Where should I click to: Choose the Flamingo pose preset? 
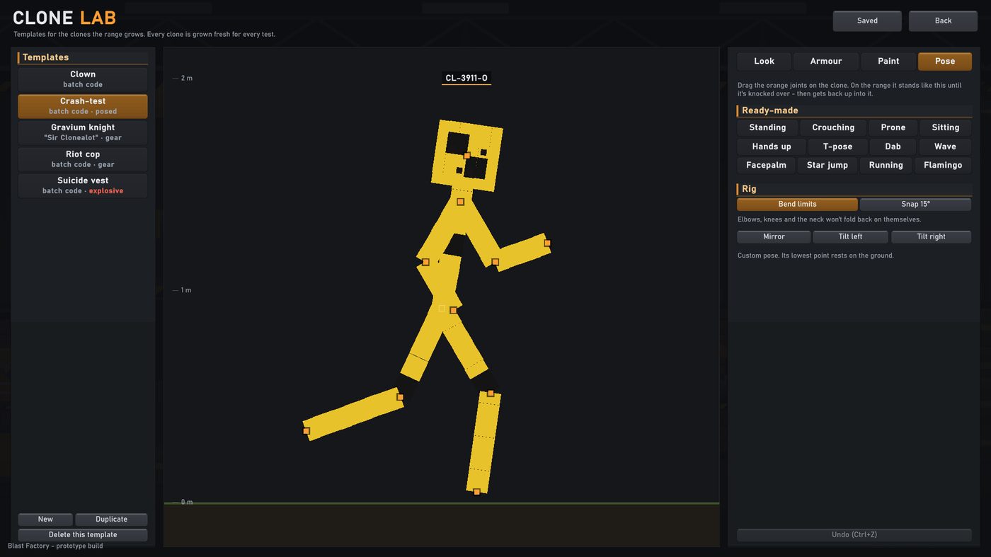[943, 166]
